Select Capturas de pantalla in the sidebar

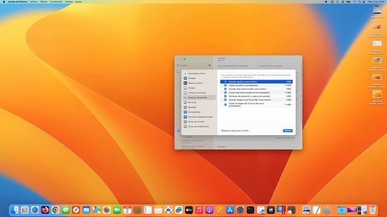coord(199,98)
